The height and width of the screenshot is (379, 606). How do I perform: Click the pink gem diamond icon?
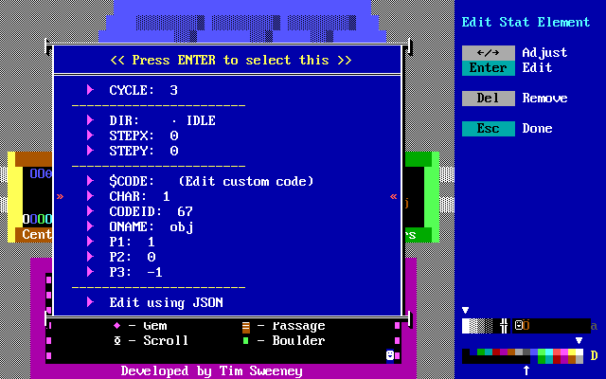(117, 326)
